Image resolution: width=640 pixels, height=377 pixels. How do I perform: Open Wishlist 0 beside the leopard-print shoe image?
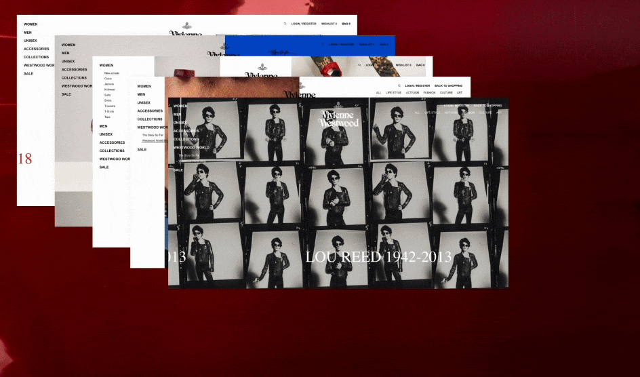(x=403, y=65)
